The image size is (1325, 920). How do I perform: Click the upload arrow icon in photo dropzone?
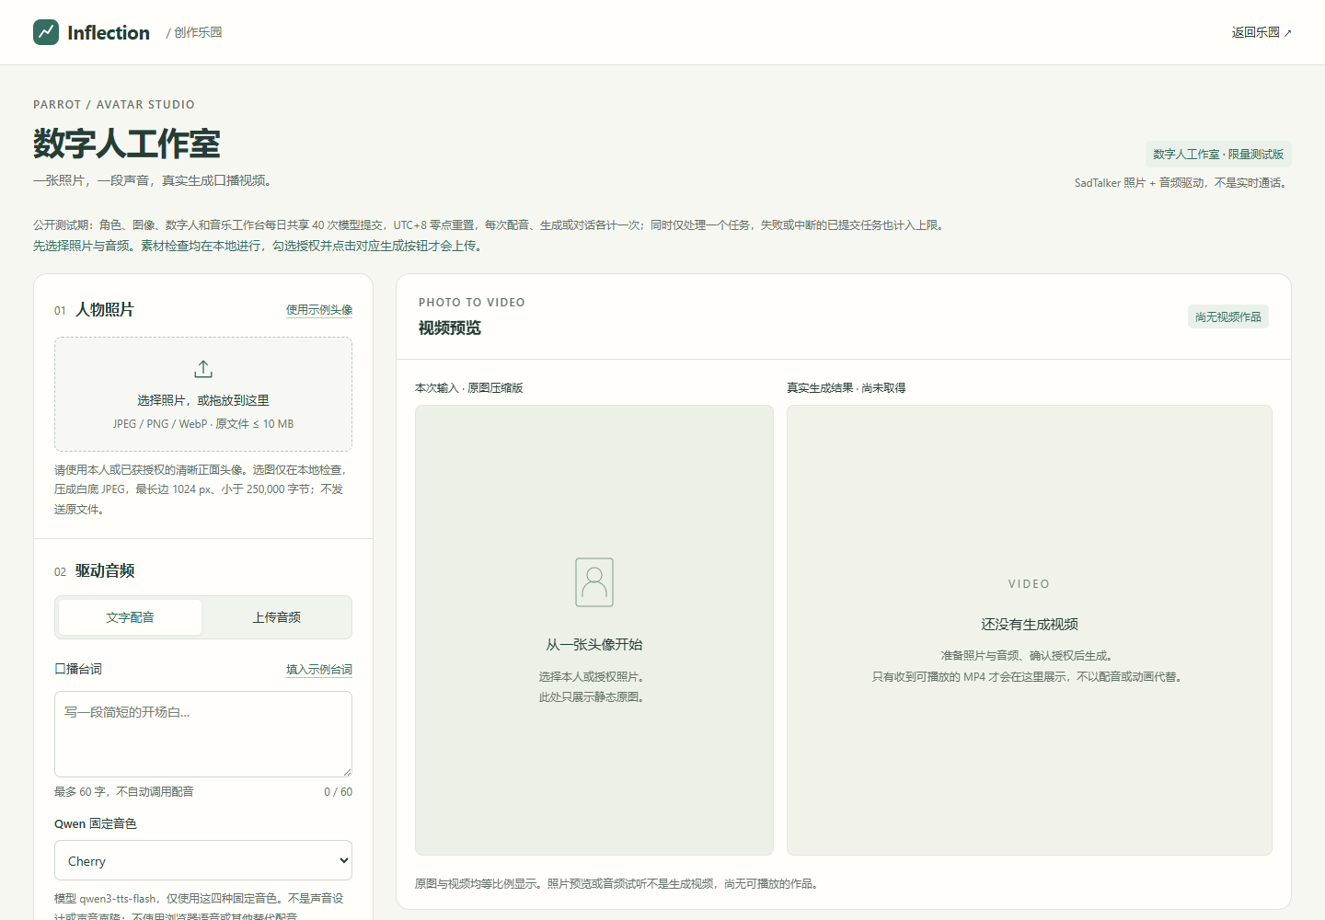[203, 369]
